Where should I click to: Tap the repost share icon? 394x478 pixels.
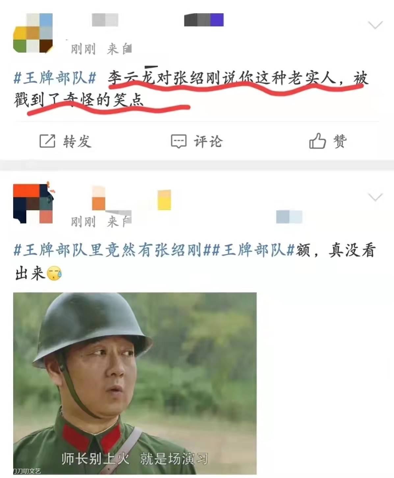[x=47, y=141]
